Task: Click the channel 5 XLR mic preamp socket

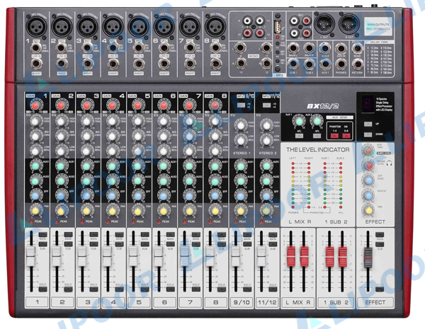Action: pos(138,26)
